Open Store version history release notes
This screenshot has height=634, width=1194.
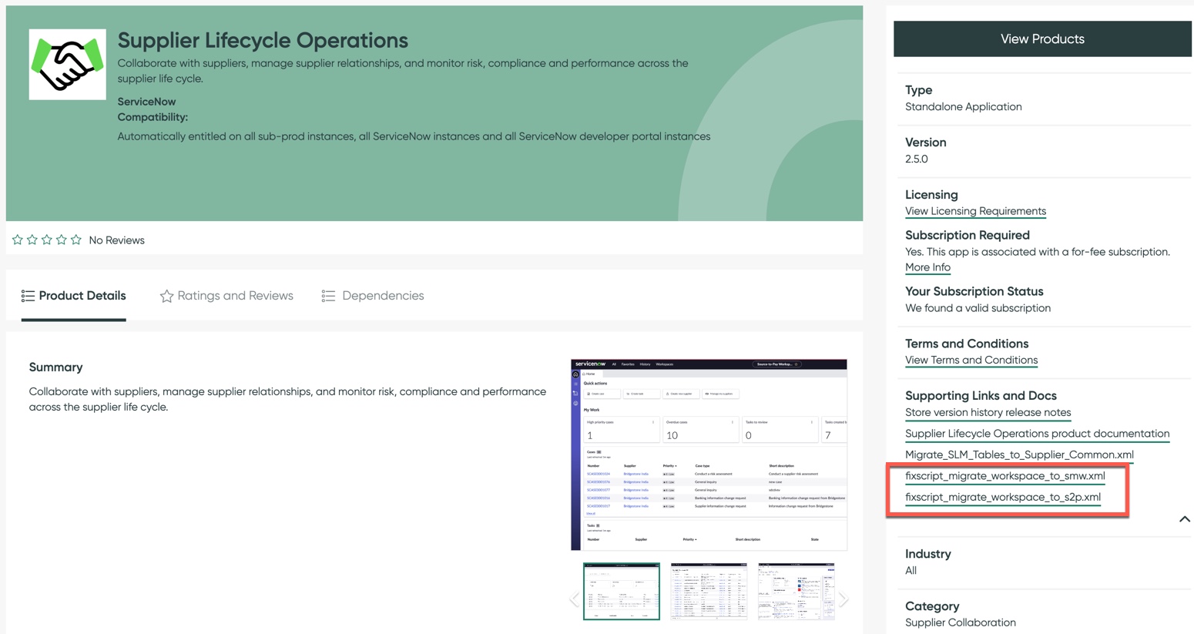[x=988, y=412]
